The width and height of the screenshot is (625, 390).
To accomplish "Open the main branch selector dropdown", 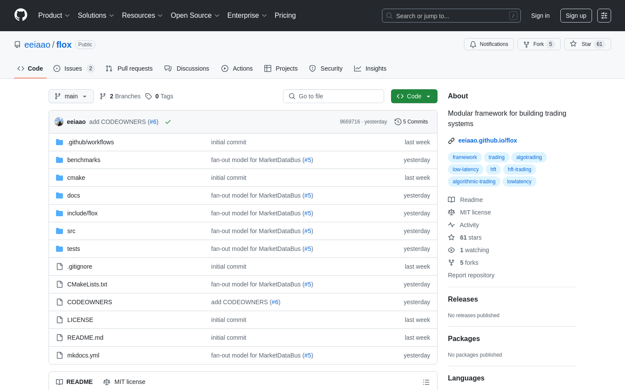I will [x=71, y=96].
